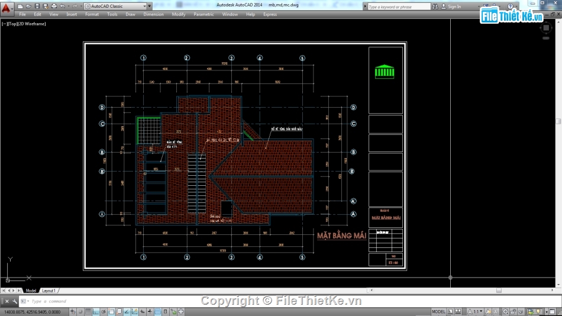Open the Help question mark icon
This screenshot has height=316, width=562.
pyautogui.click(x=510, y=7)
